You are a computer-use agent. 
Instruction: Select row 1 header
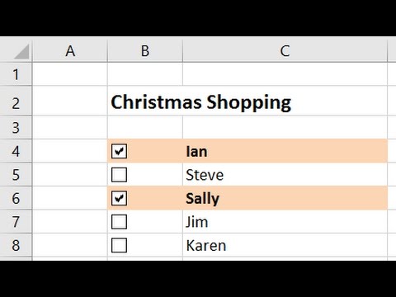point(16,74)
